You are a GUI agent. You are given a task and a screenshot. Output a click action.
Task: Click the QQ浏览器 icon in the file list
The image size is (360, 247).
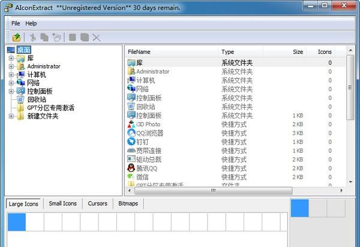click(131, 133)
